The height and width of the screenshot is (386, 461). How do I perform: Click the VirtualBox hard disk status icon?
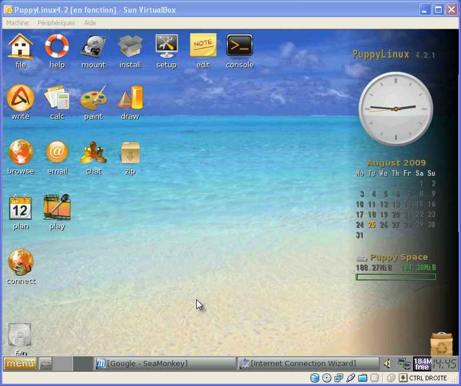click(314, 378)
